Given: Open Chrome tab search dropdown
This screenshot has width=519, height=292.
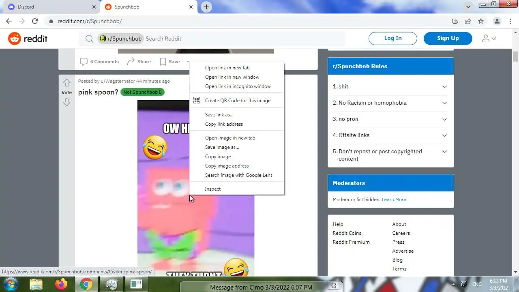Looking at the screenshot, I should pyautogui.click(x=468, y=7).
